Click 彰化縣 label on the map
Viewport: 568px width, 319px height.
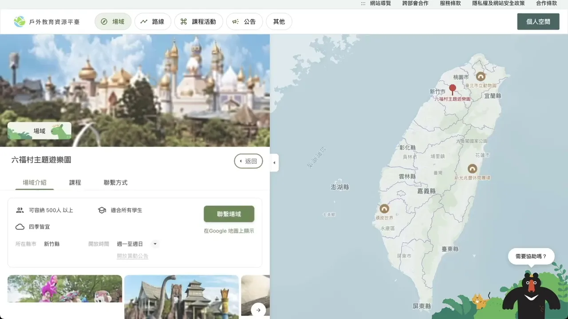point(407,148)
